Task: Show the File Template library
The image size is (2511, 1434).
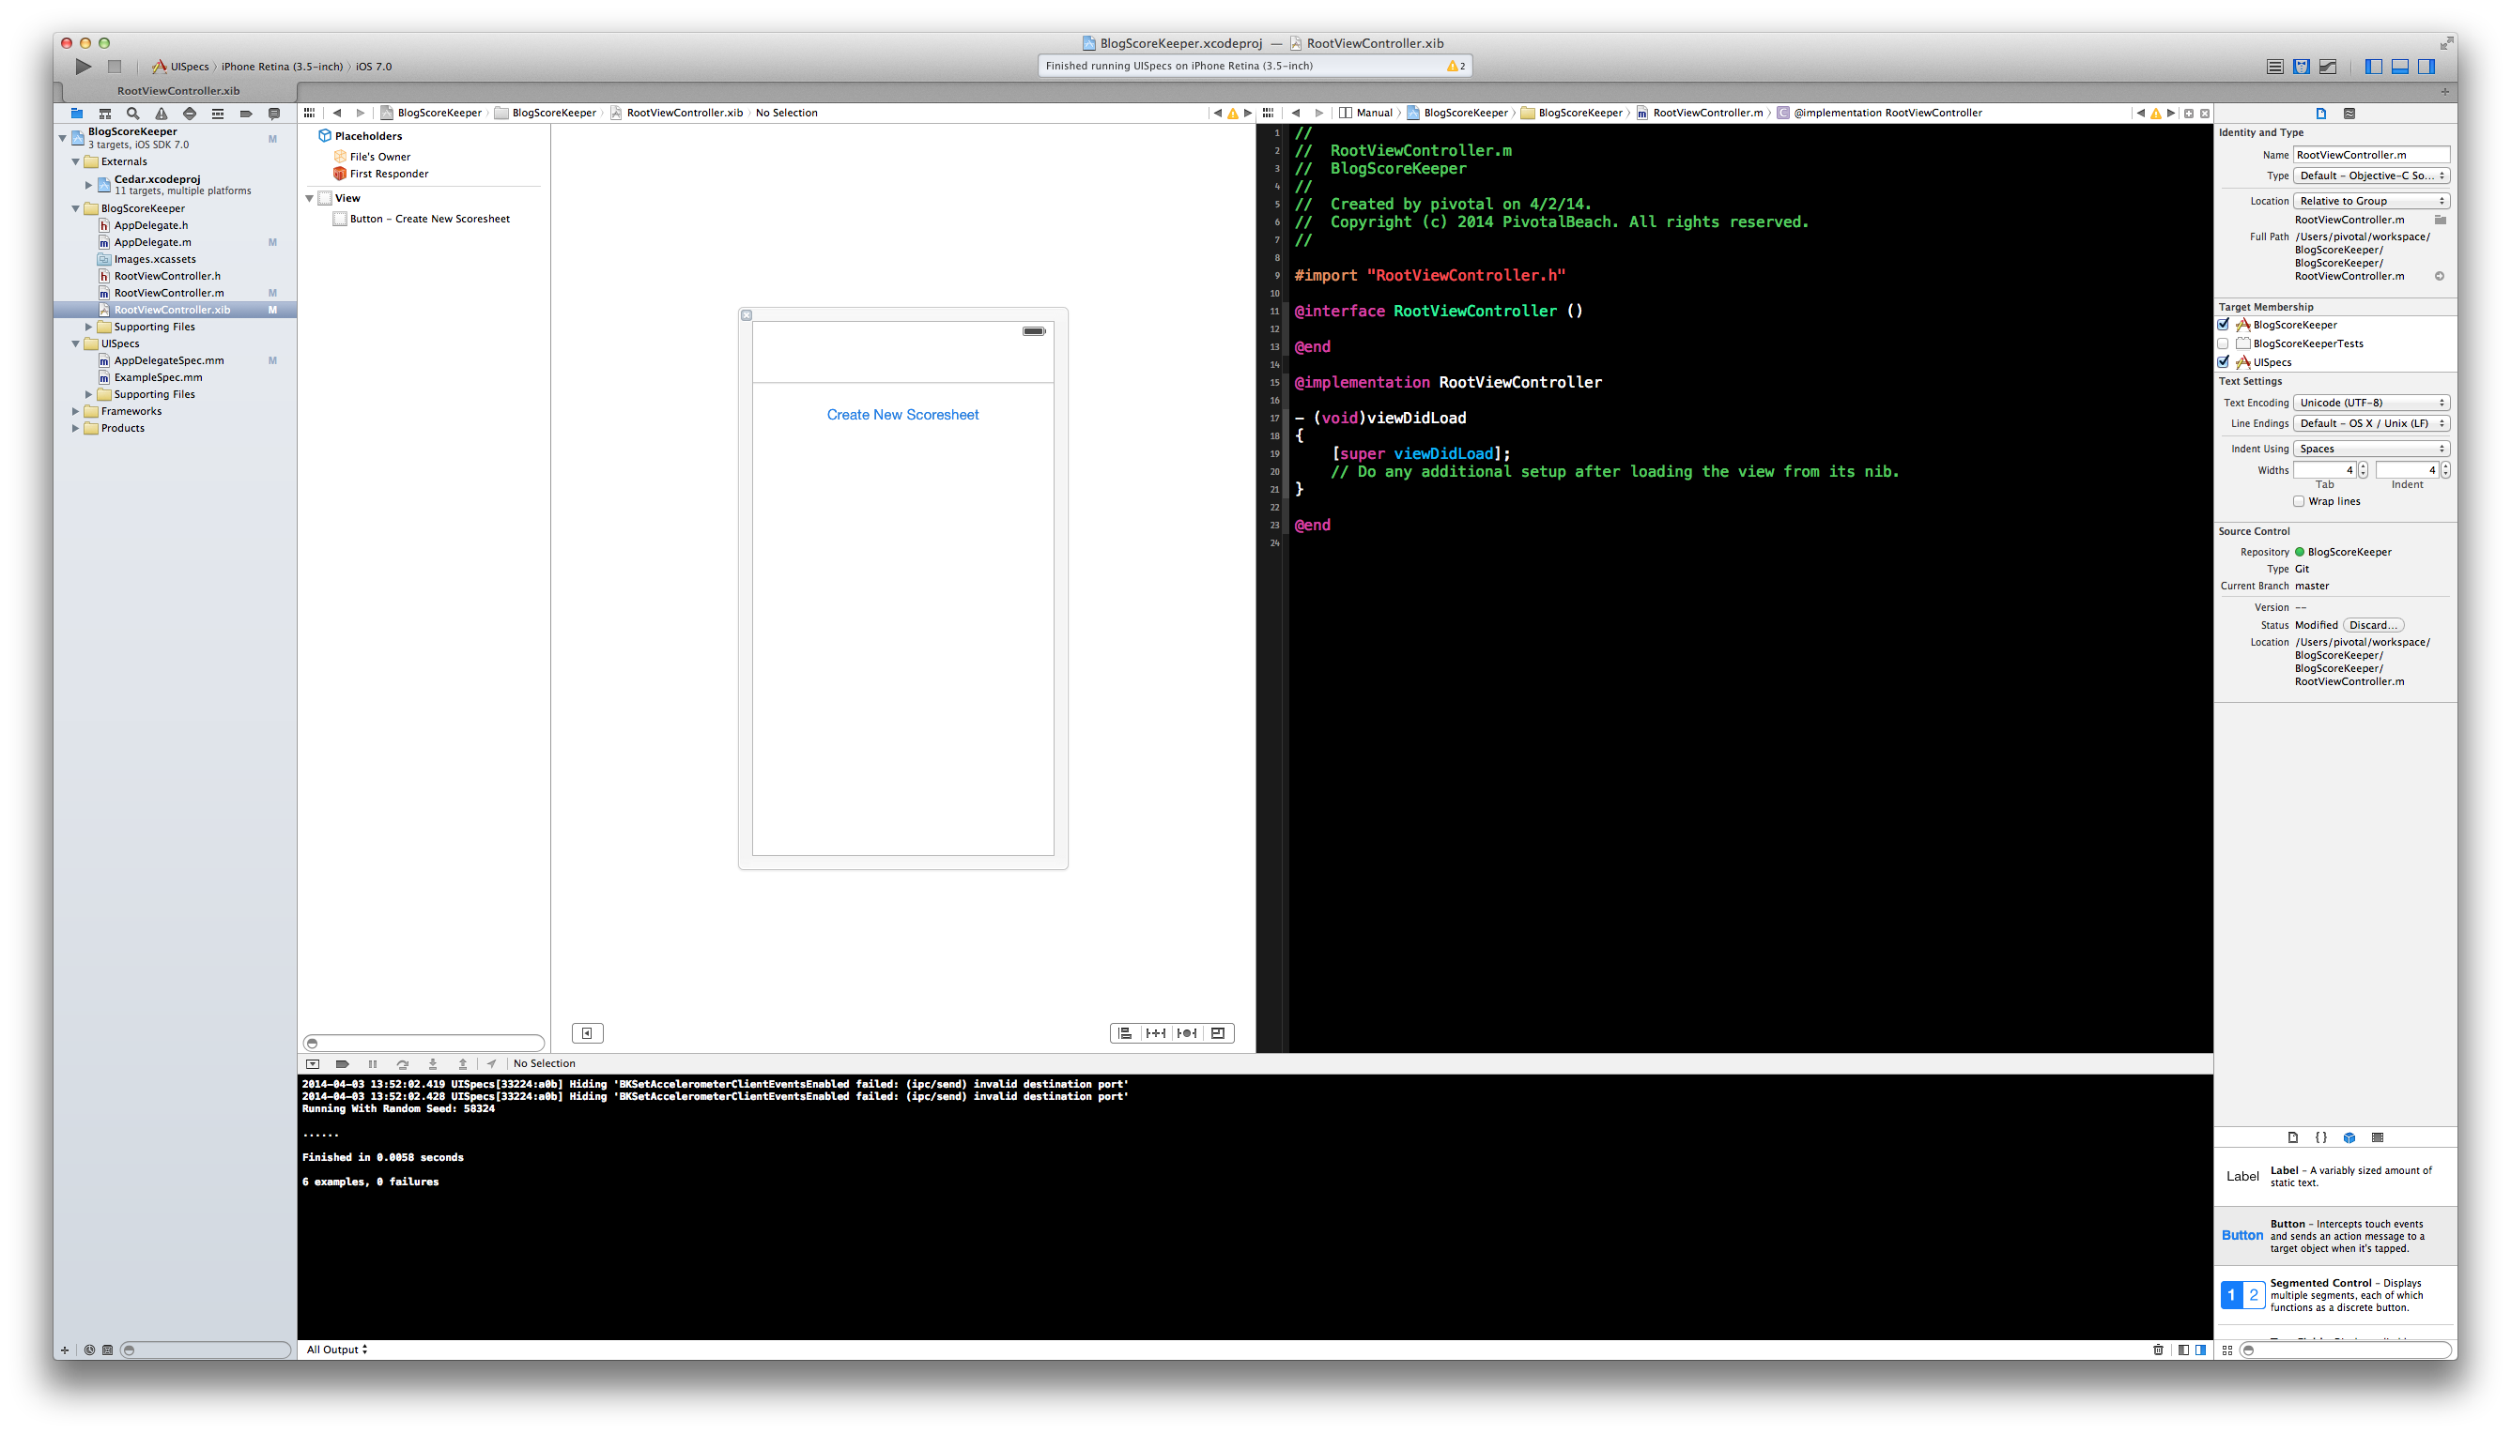Action: point(2293,1137)
